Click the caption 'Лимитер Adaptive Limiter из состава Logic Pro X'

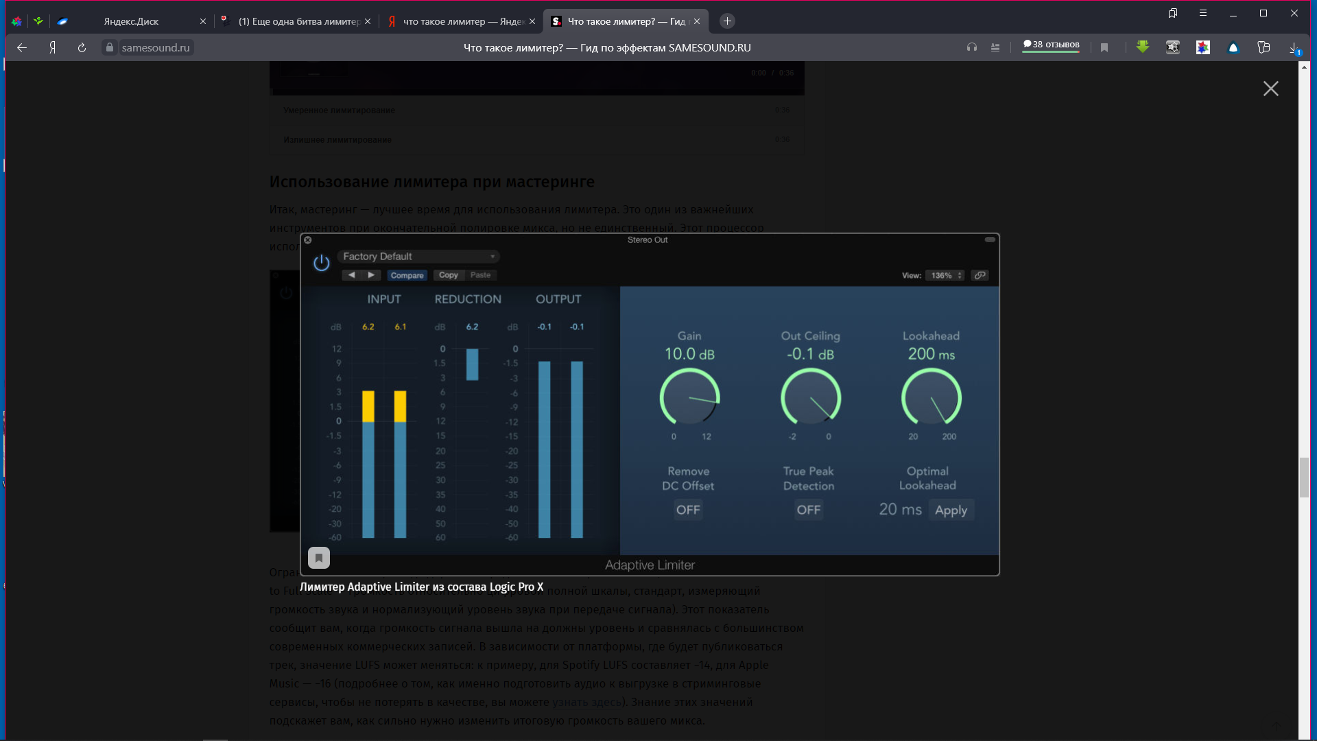point(421,587)
